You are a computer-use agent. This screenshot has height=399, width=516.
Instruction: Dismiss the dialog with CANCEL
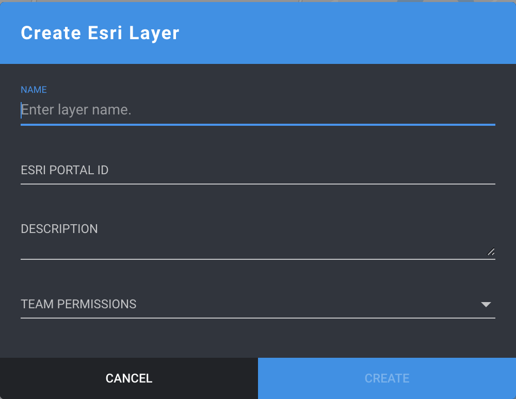128,378
